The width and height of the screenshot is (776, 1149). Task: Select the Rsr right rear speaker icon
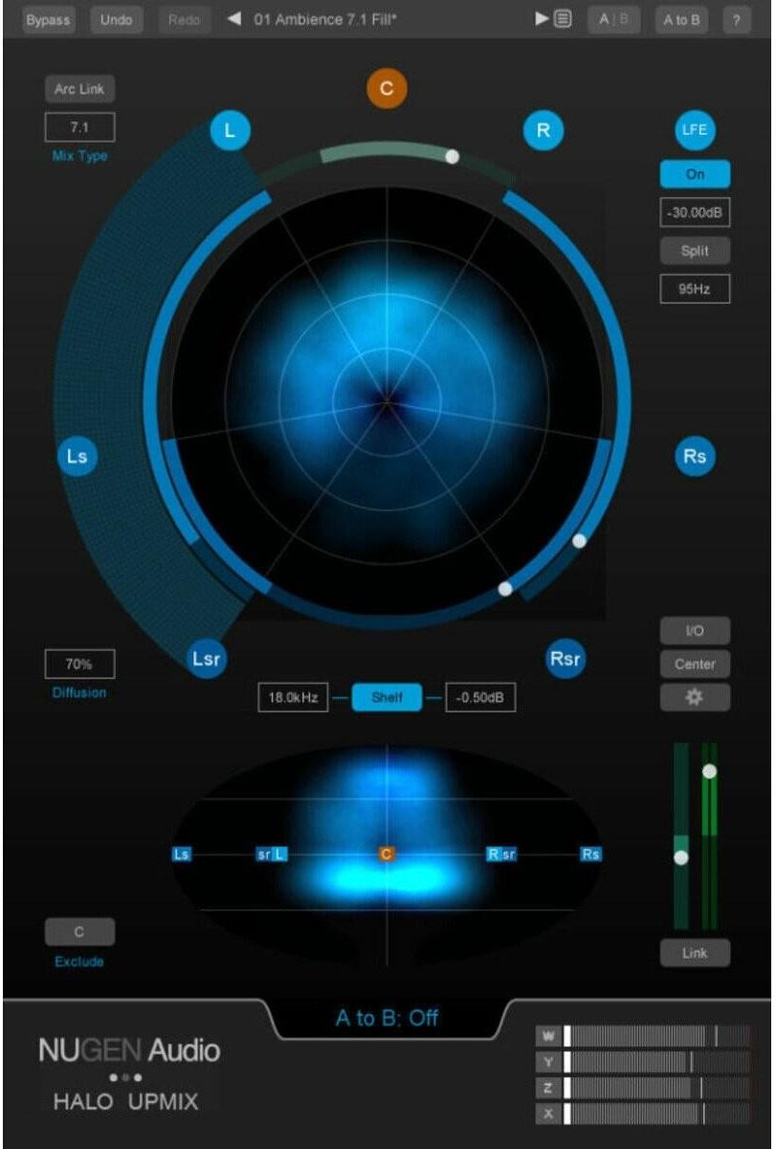[x=565, y=659]
